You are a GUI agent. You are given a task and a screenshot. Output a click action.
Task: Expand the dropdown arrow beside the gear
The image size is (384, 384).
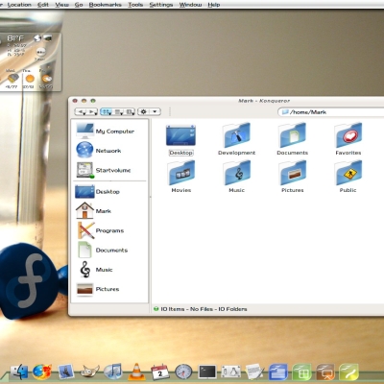[155, 111]
